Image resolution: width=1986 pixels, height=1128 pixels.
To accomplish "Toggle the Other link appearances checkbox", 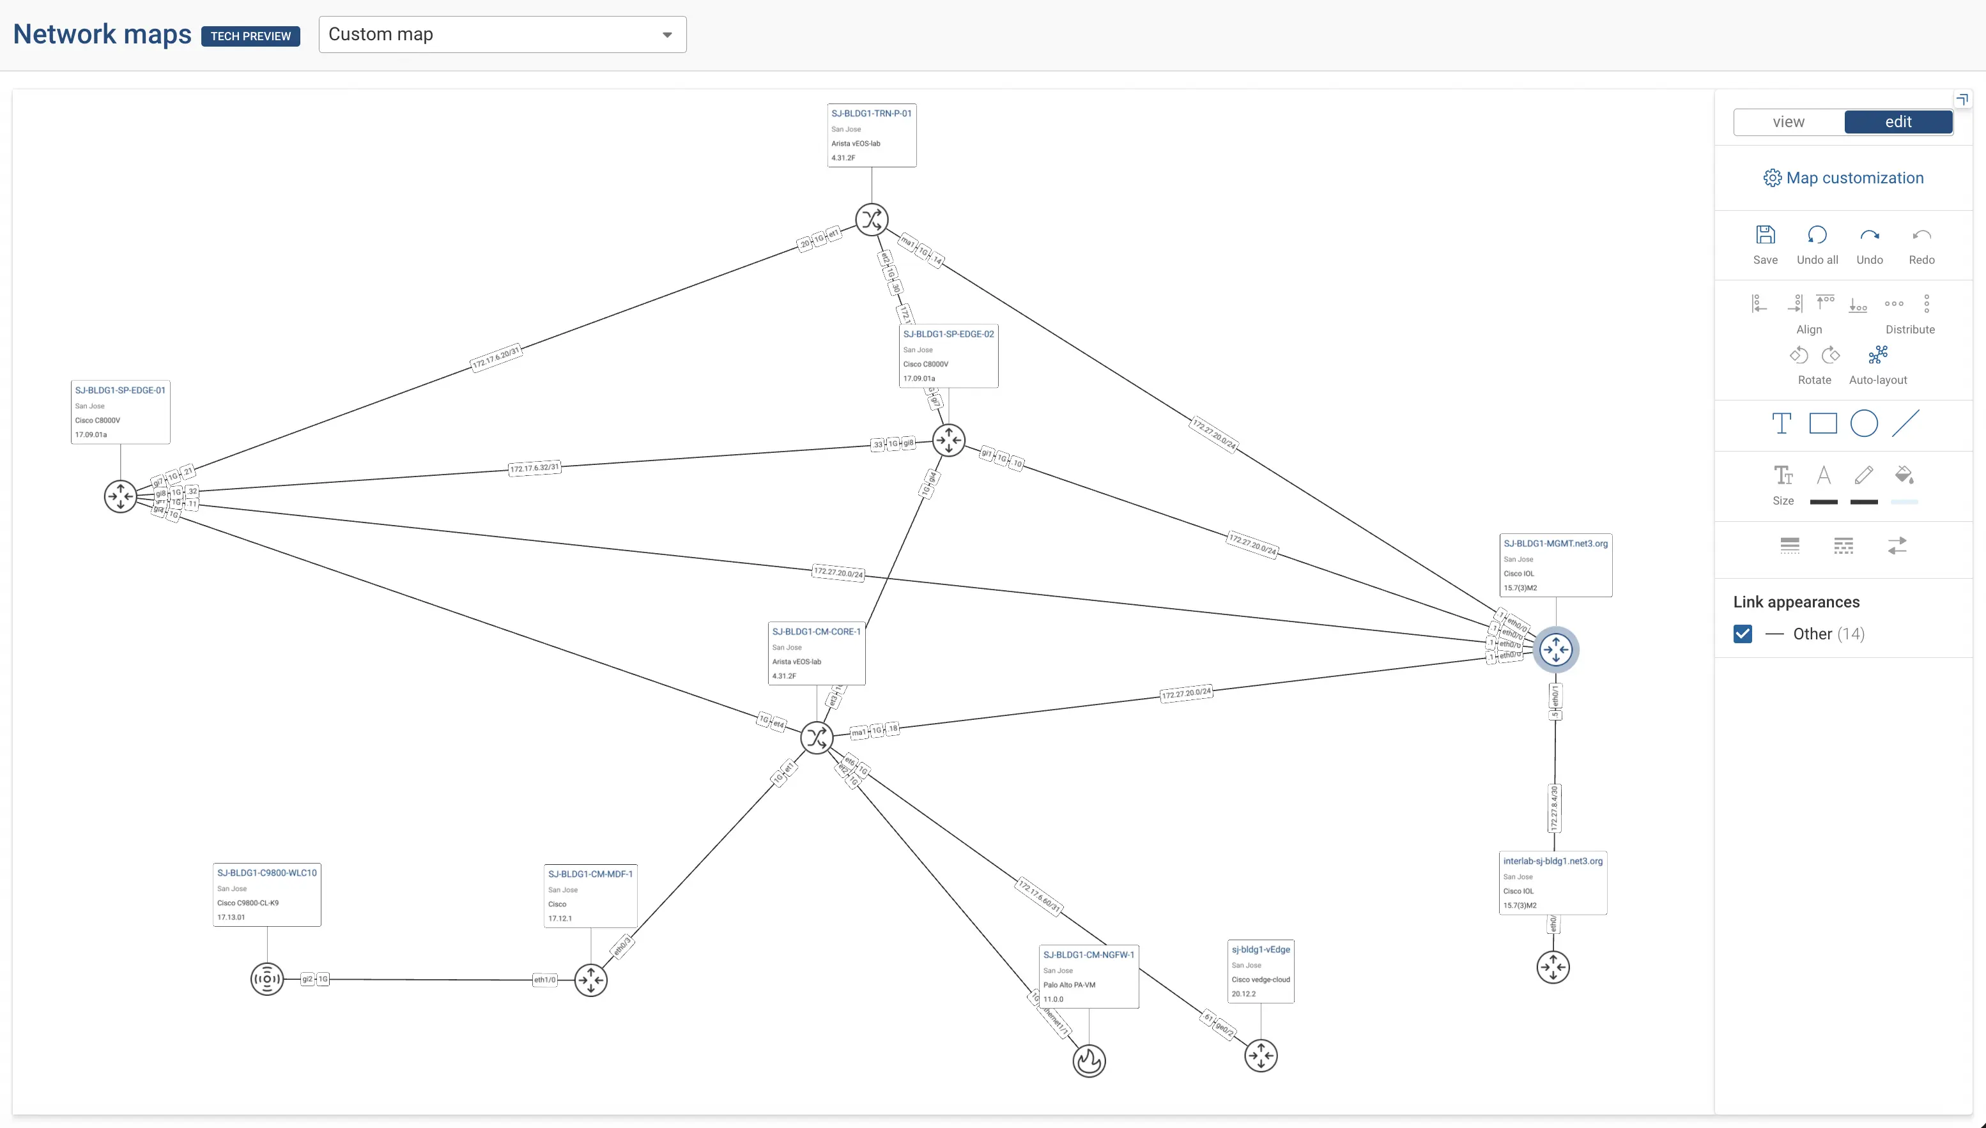I will (1742, 634).
